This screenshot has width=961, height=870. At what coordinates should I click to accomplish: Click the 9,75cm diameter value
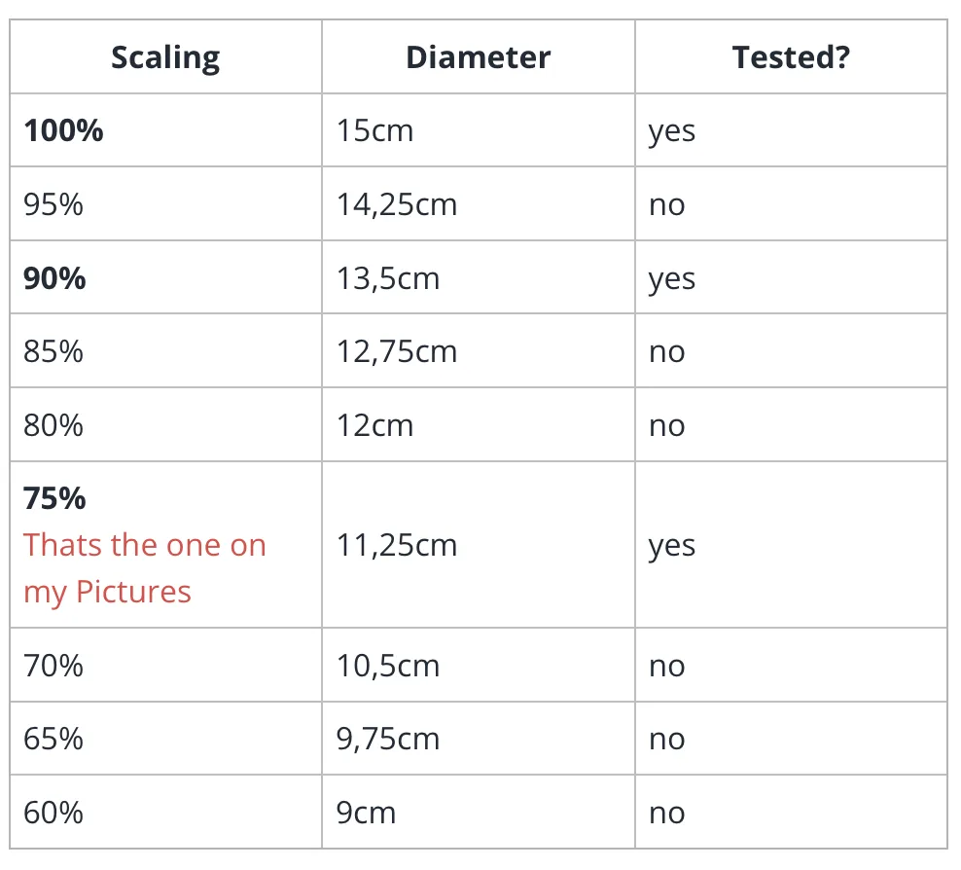point(388,739)
